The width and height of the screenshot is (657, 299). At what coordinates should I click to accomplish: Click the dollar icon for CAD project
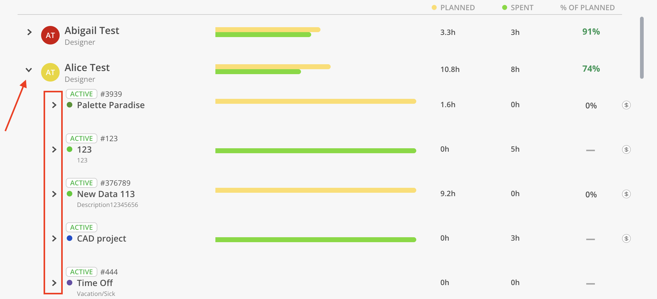(626, 238)
